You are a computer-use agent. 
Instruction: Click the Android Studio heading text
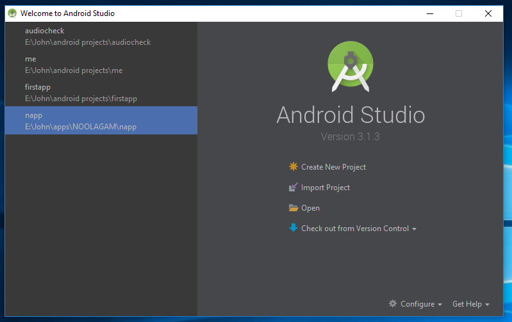351,115
